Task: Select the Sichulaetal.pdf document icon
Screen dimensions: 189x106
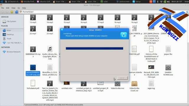Action: coord(33,83)
